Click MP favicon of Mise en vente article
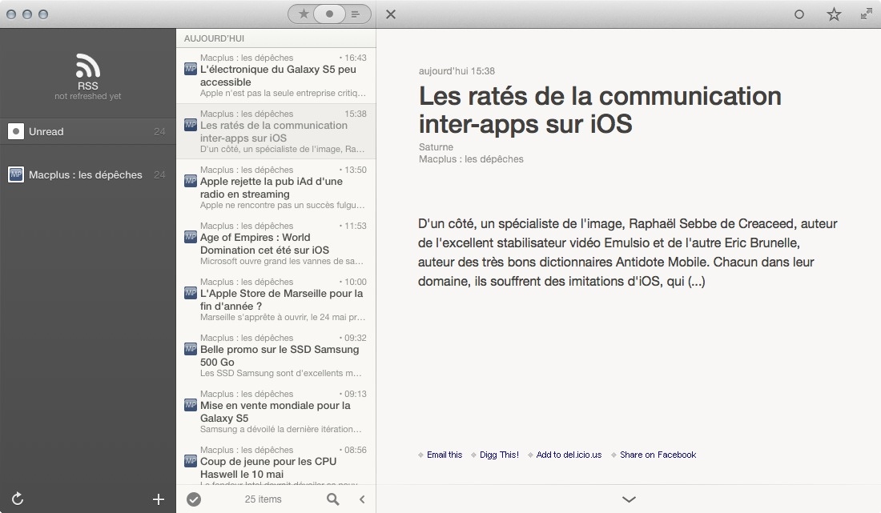 [191, 405]
